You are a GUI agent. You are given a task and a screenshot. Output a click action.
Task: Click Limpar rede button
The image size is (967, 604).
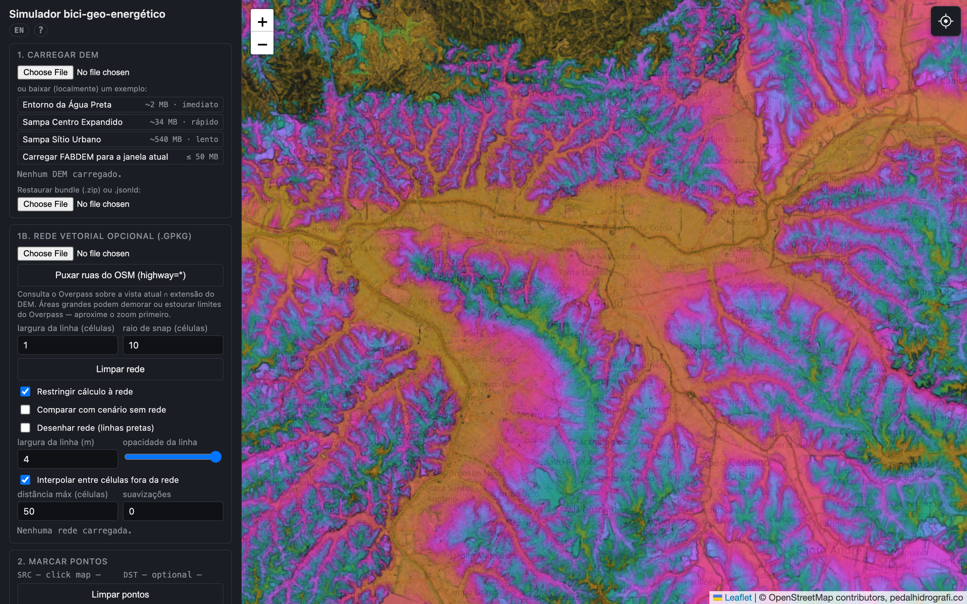[120, 369]
